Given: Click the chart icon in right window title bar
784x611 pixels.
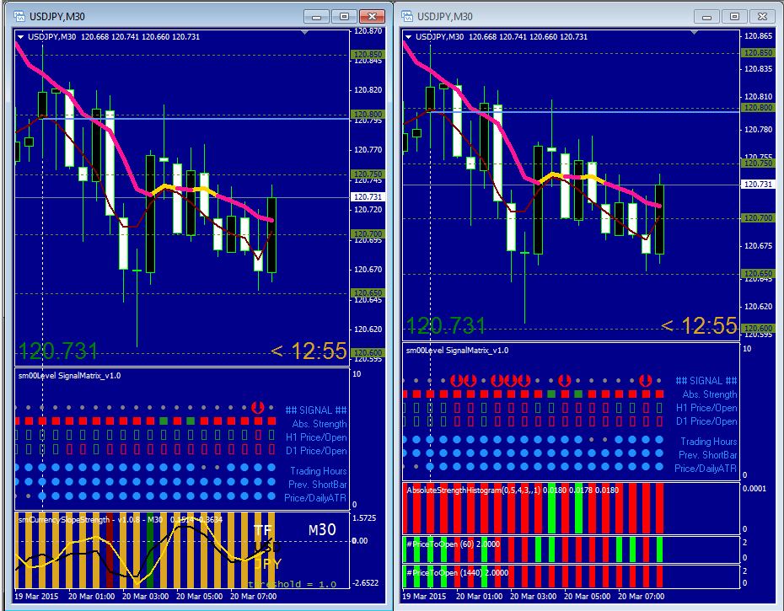Looking at the screenshot, I should (407, 16).
